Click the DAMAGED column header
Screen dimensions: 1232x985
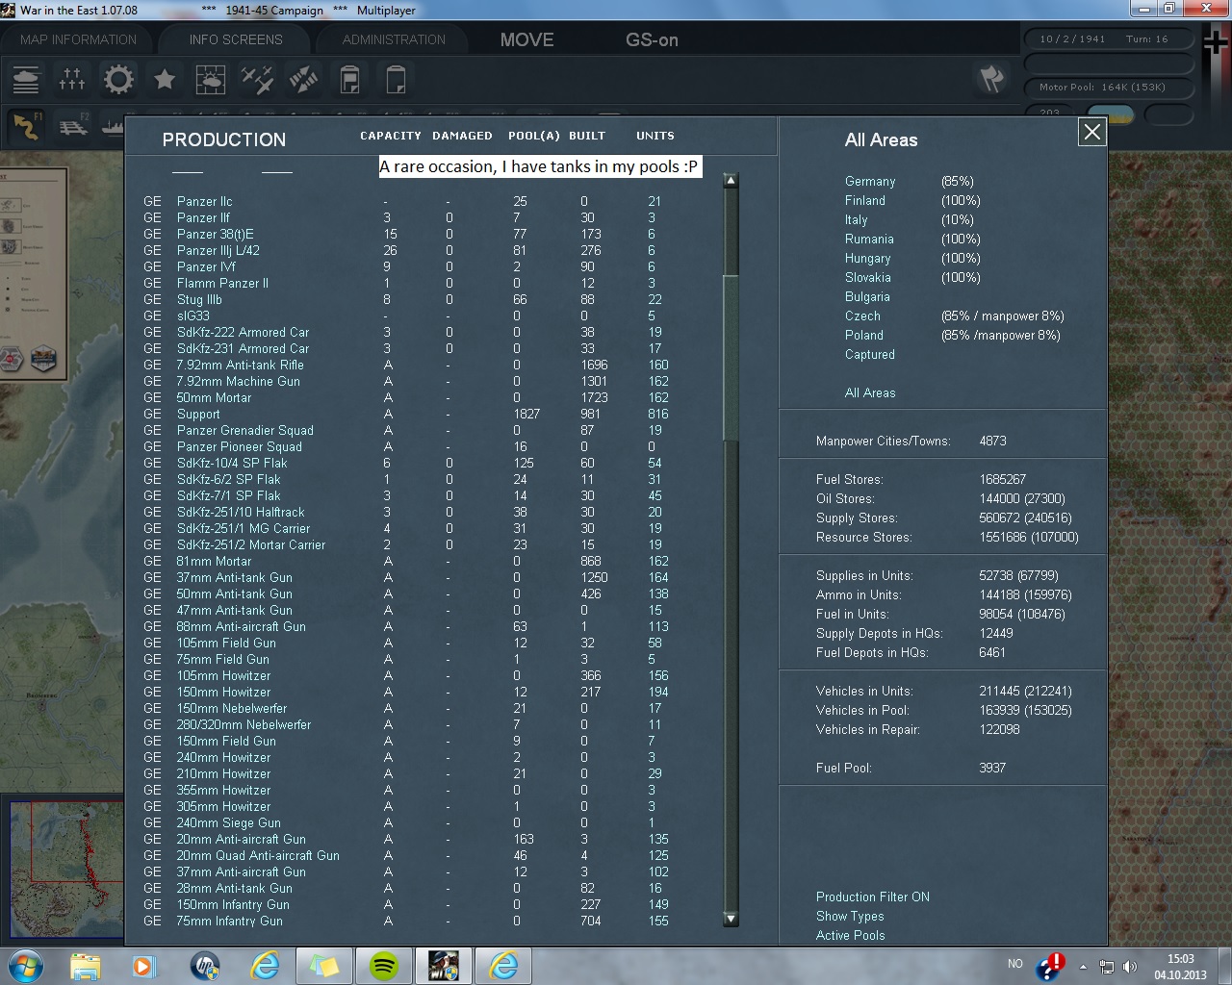click(x=462, y=136)
